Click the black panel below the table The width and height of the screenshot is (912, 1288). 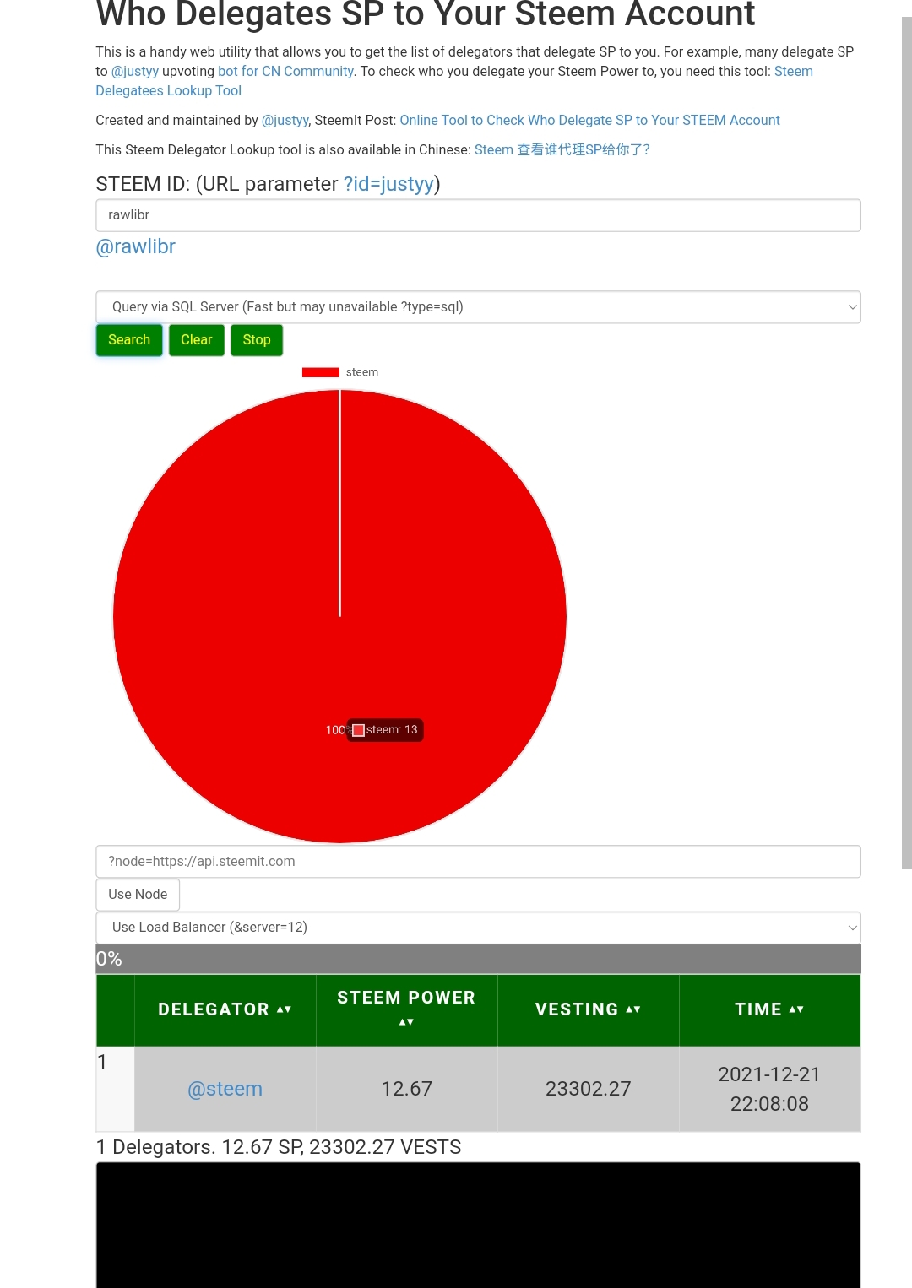(478, 1226)
